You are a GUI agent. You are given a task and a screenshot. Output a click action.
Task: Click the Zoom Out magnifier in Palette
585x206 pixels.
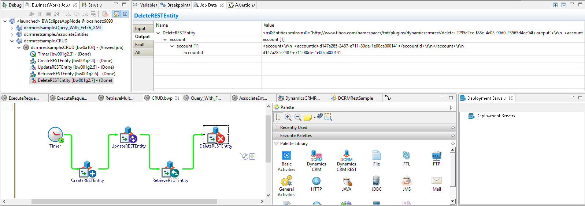298,117
